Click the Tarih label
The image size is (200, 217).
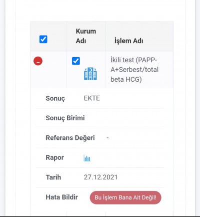coord(53,177)
